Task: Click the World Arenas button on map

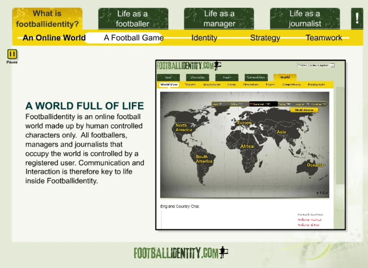Action: [x=304, y=110]
